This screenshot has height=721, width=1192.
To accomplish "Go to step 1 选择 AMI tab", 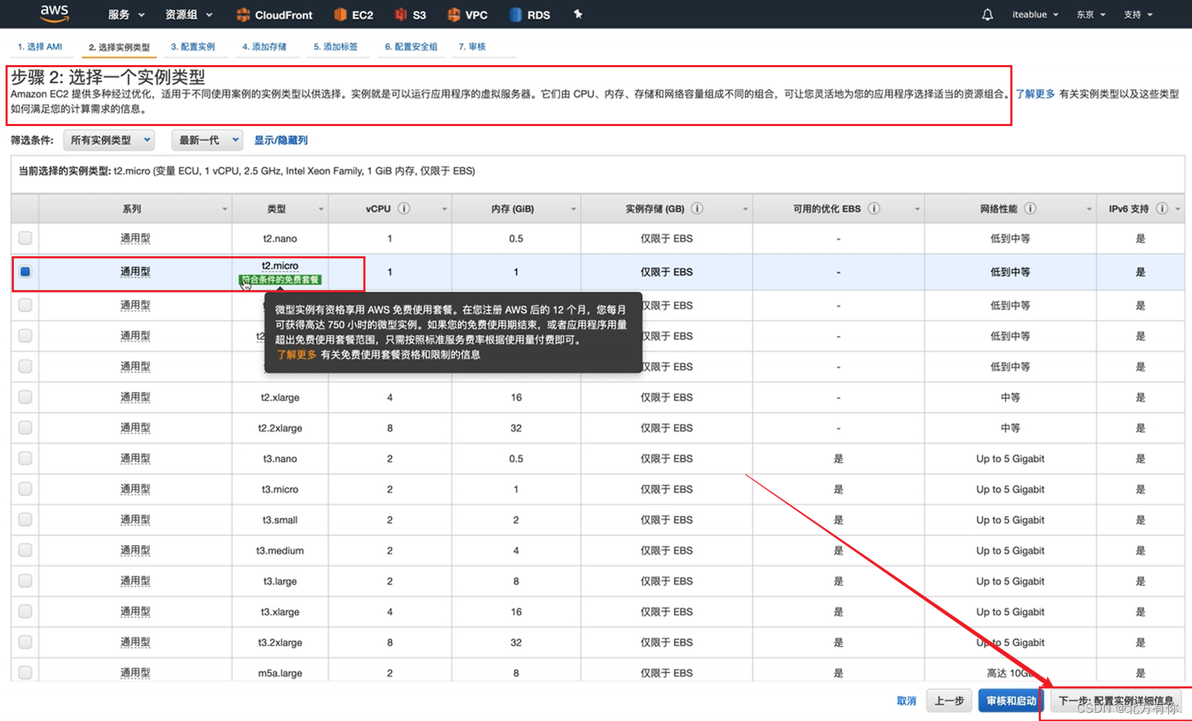I will pyautogui.click(x=40, y=46).
